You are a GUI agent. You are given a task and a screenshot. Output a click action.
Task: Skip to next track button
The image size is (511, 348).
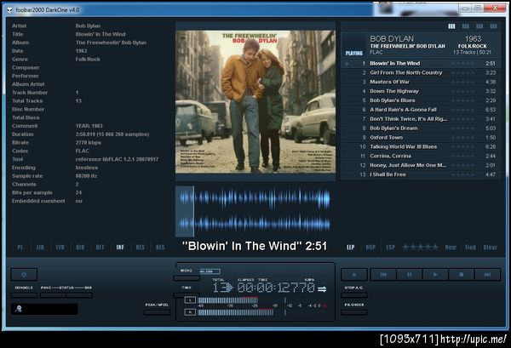click(x=487, y=275)
